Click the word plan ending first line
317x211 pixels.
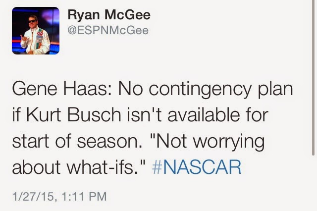pos(275,90)
